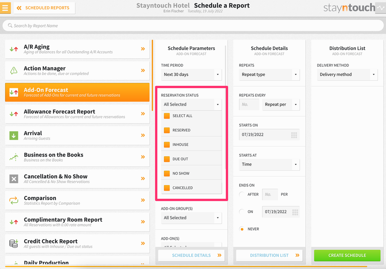Click the Ends After number field
This screenshot has width=386, height=269.
coord(270,194)
